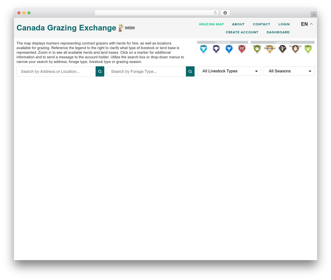
Task: Open the About menu item
Action: (238, 24)
